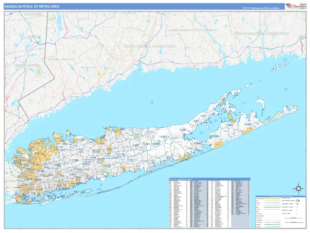This screenshot has height=233, width=310.
Task: Click the LOWER CONNECTICUT RIVER VALLEY label
Action: 193,30
